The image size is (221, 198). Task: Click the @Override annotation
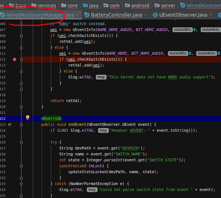point(51,118)
